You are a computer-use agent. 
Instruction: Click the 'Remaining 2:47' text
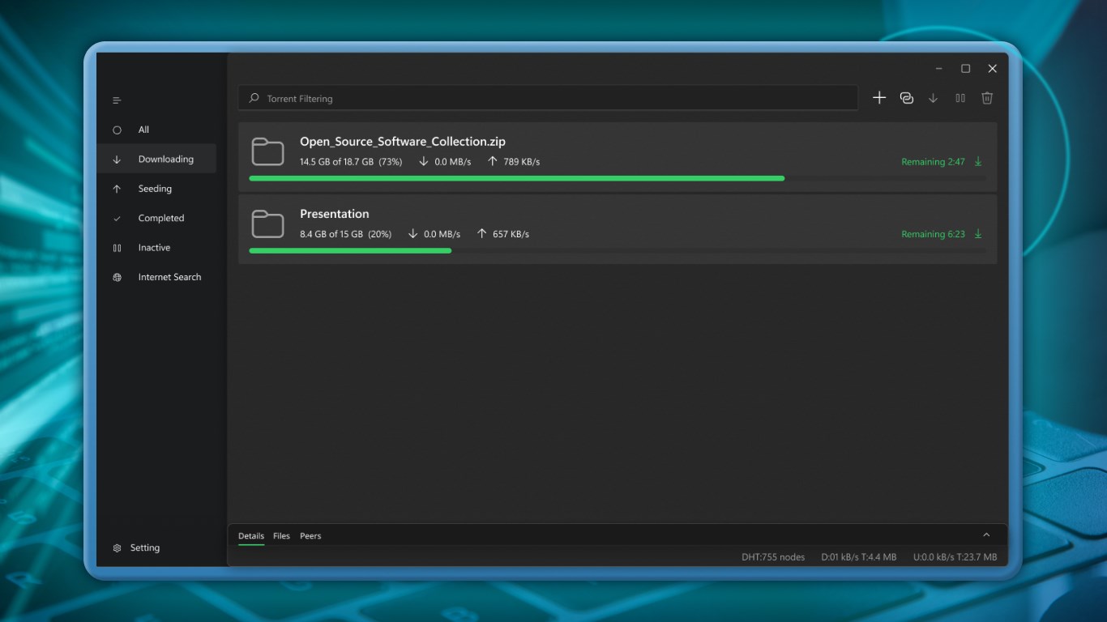point(933,162)
